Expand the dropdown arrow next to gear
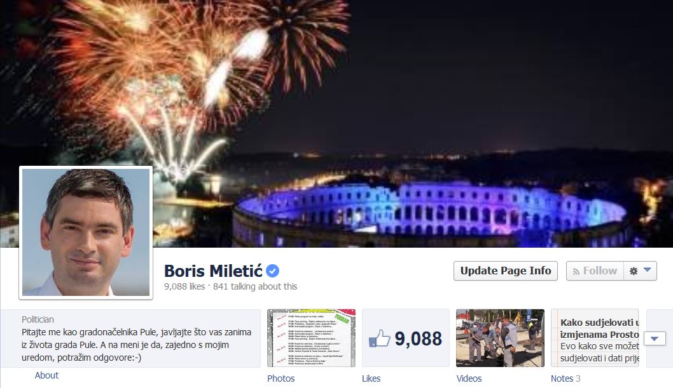Screen dimensions: 673x388 pos(648,270)
